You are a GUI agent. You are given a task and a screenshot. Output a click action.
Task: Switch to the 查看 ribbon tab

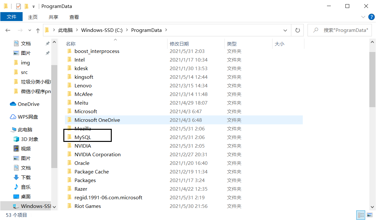point(74,17)
